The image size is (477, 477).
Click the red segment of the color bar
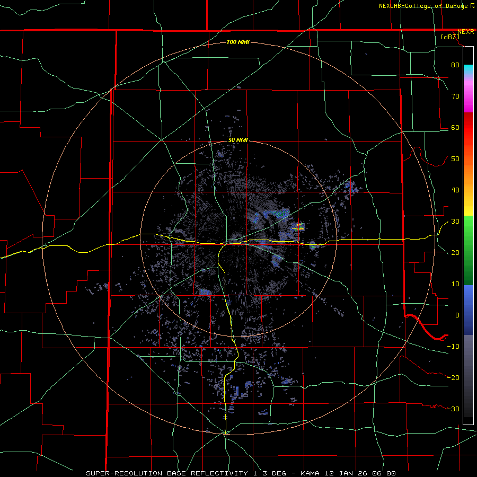coord(468,128)
